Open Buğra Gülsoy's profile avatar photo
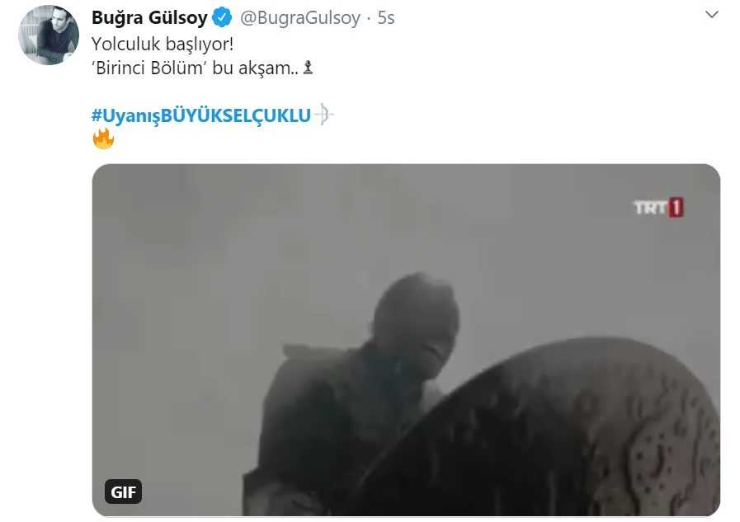The width and height of the screenshot is (740, 522). pyautogui.click(x=48, y=35)
